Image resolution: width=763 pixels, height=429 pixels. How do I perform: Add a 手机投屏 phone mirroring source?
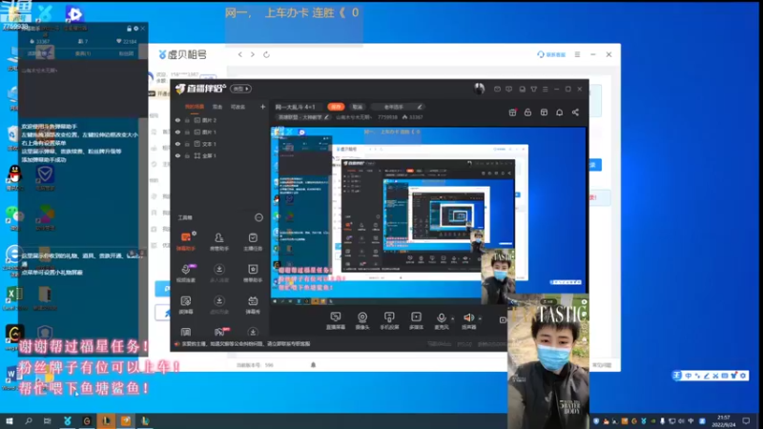[389, 321]
